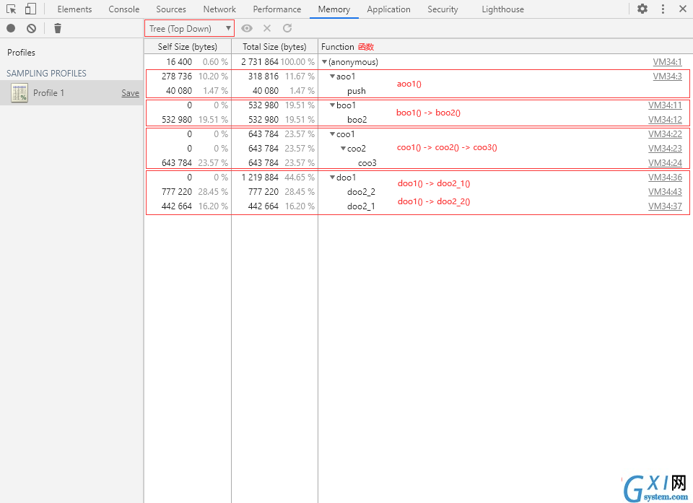Go to the Performance tab

point(277,9)
